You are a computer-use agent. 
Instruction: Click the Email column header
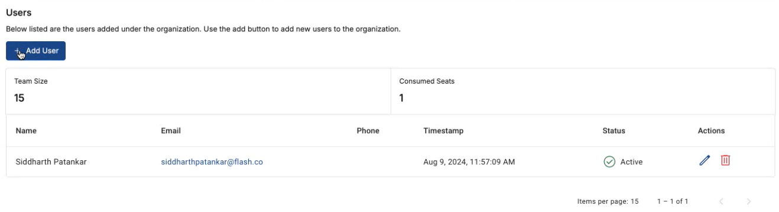tap(171, 131)
